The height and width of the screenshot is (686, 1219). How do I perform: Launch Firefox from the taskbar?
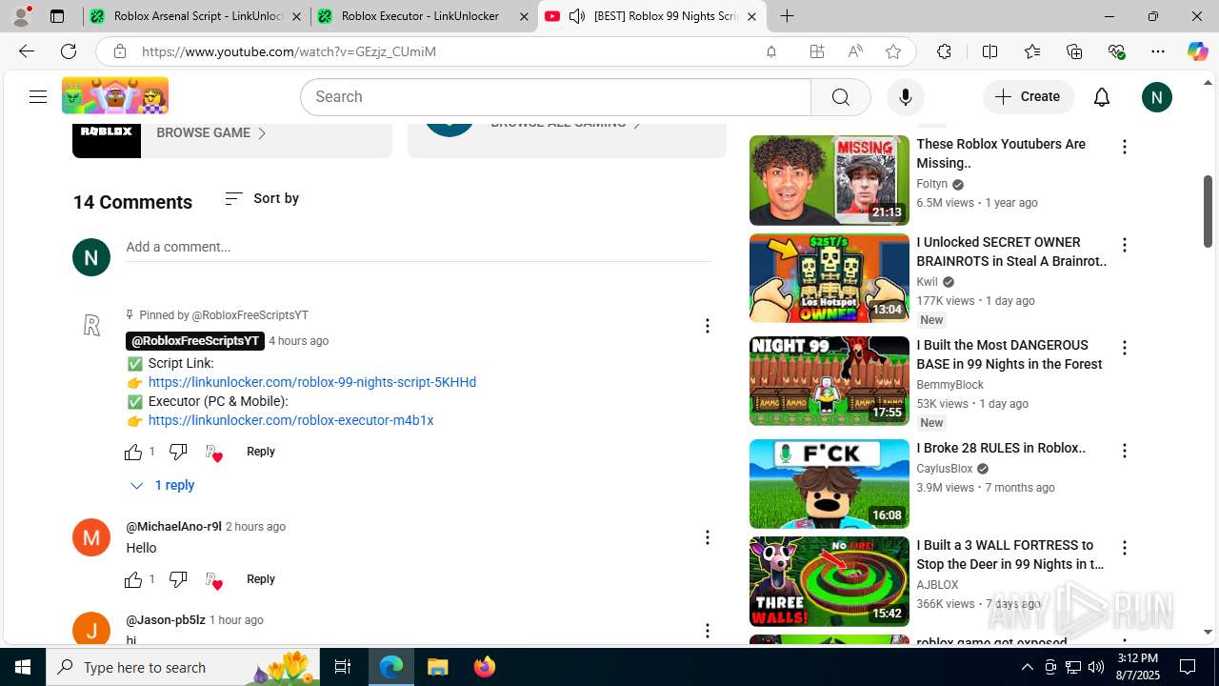click(x=485, y=667)
